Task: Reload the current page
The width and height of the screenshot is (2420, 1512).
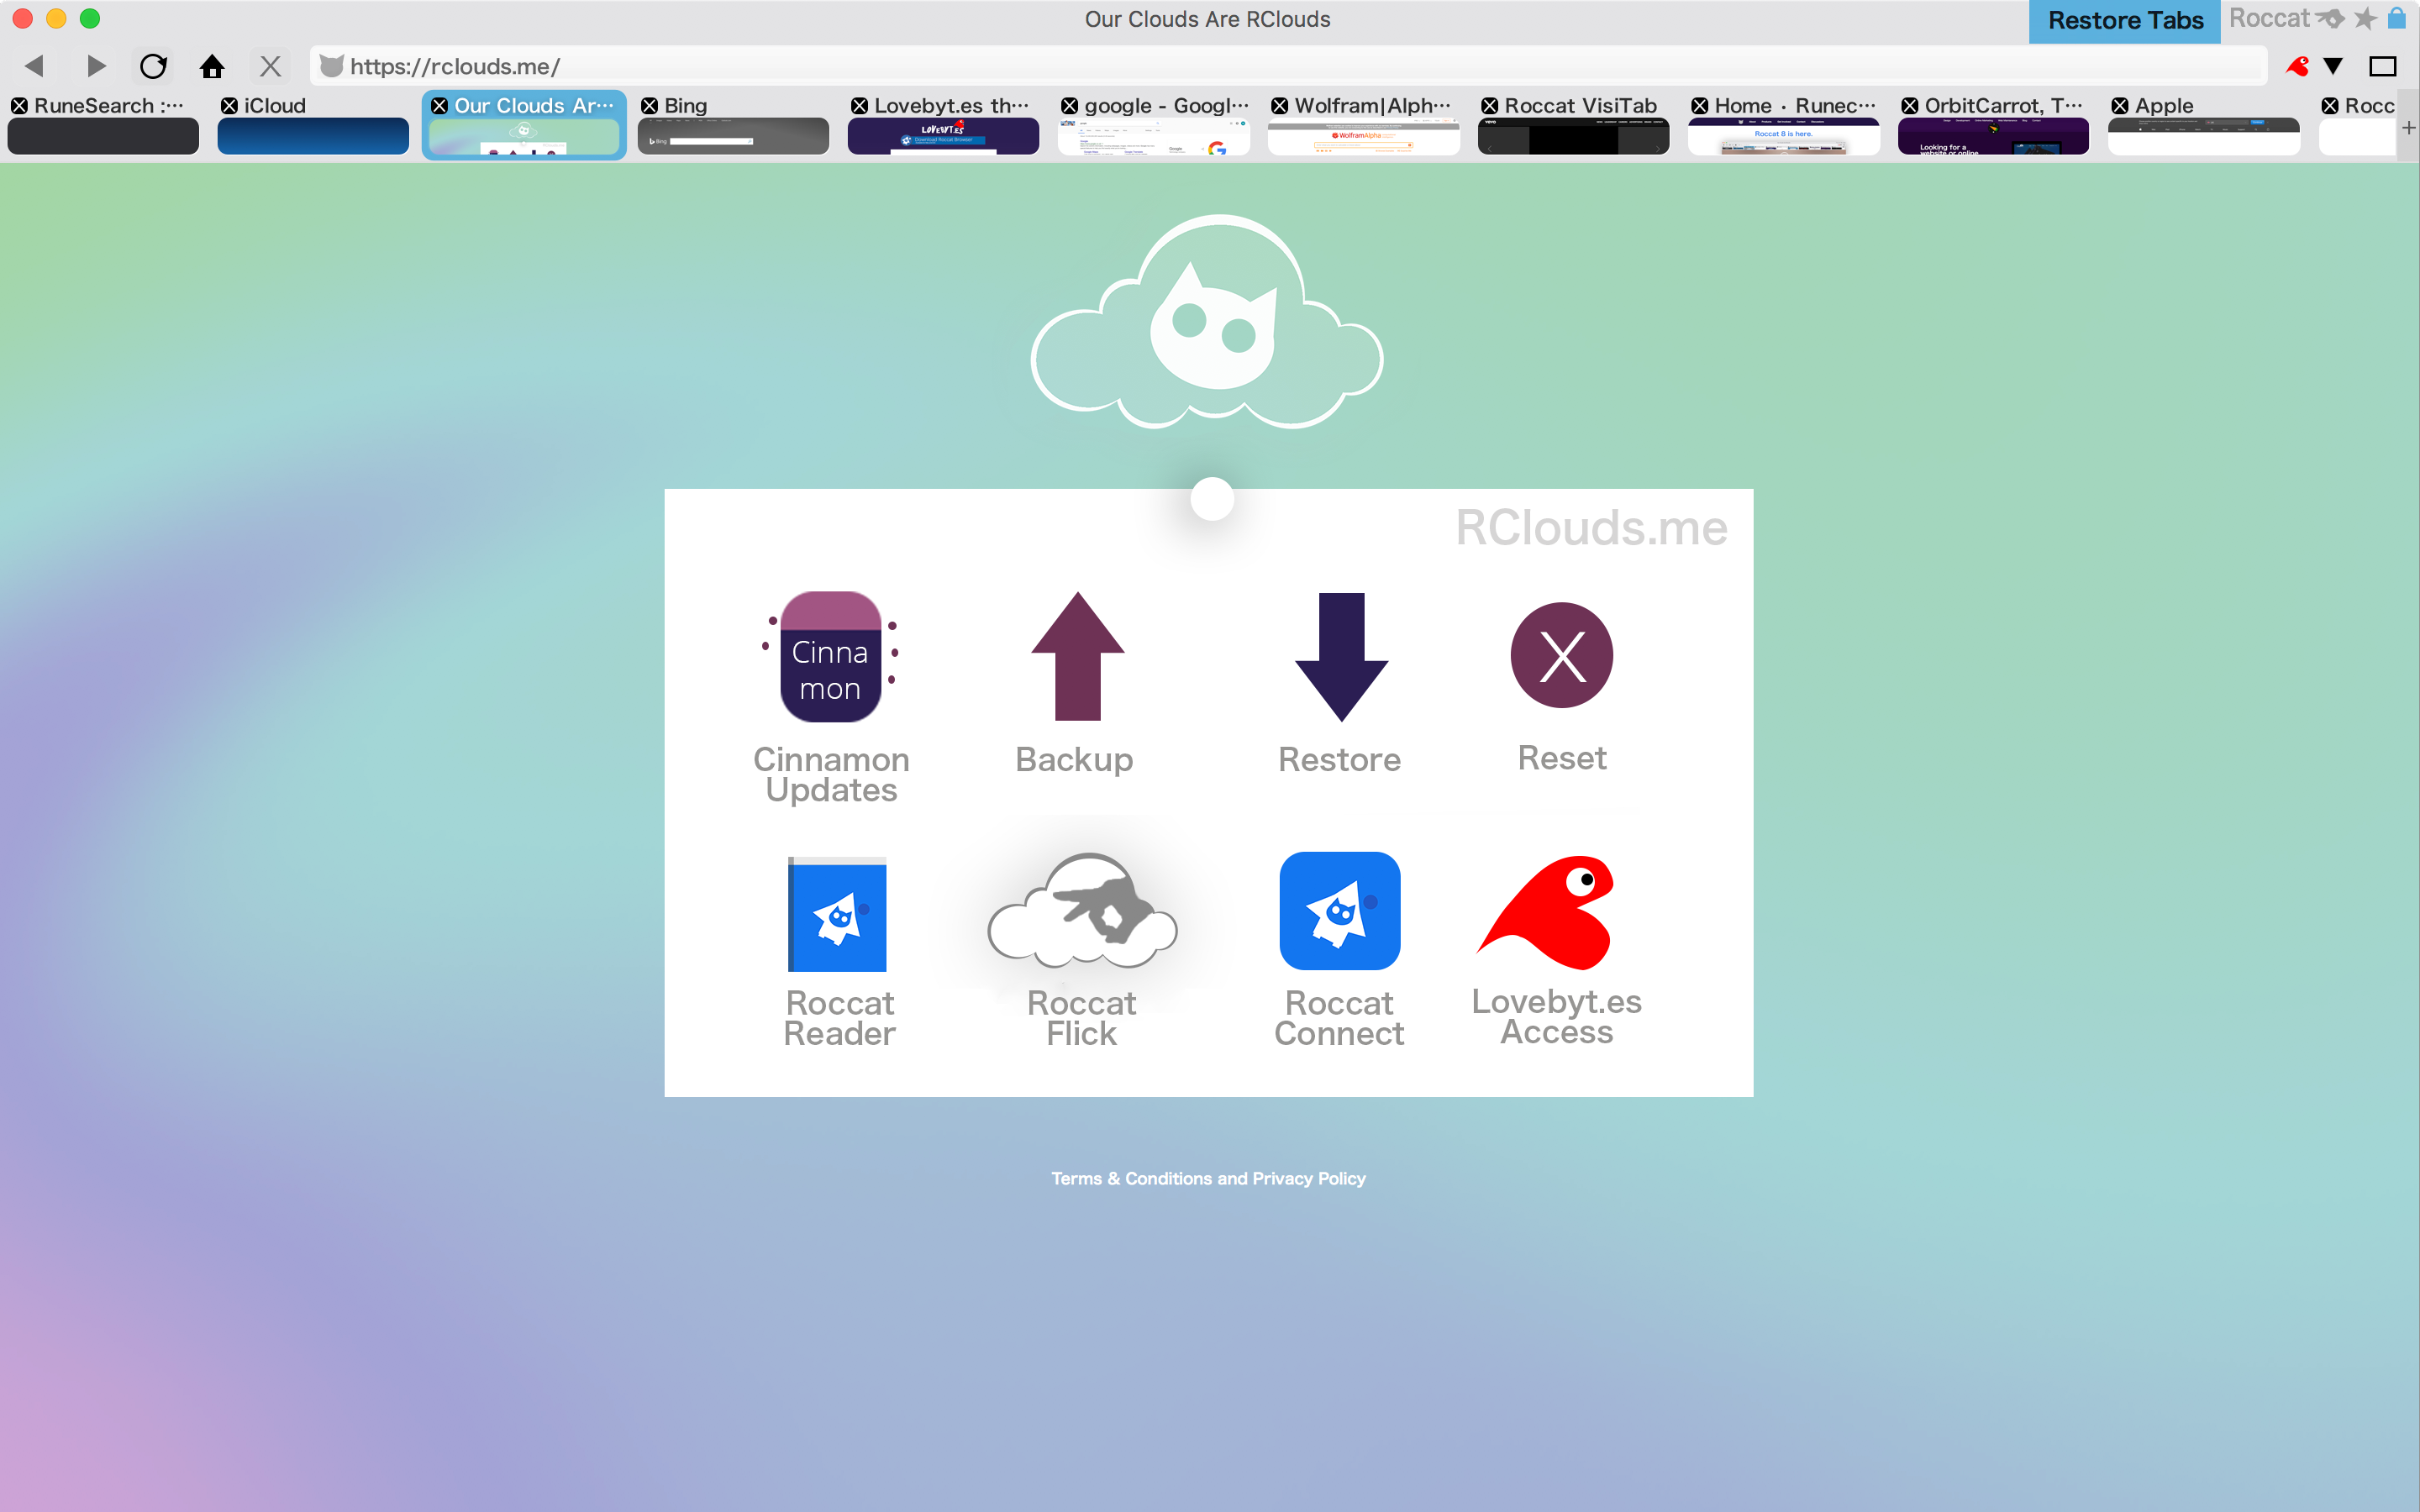Action: [x=154, y=66]
